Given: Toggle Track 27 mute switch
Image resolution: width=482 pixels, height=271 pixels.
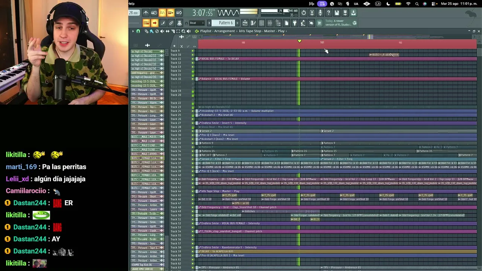Looking at the screenshot, I should coord(193,123).
